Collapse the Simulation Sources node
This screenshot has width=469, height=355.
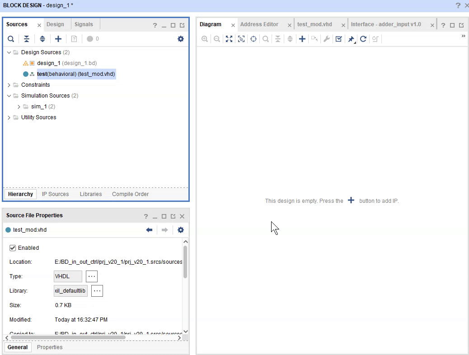click(x=9, y=96)
